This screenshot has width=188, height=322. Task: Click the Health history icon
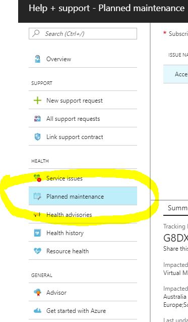pos(37,233)
